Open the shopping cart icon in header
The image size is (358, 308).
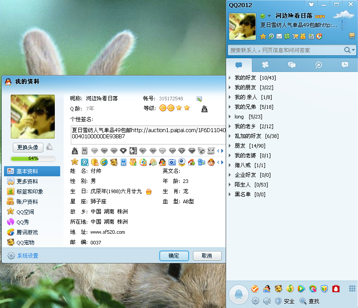[x=295, y=36]
